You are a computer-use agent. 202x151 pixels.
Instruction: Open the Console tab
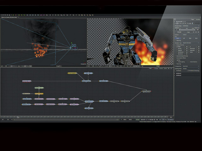(x=156, y=69)
